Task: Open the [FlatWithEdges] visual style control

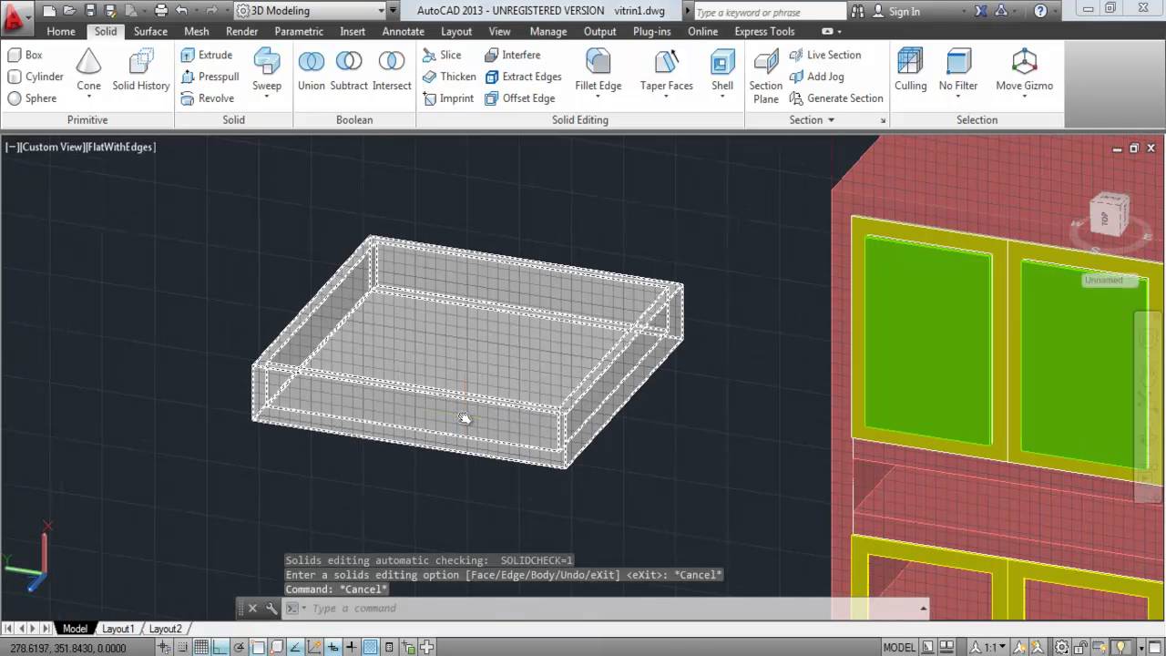Action: [120, 147]
